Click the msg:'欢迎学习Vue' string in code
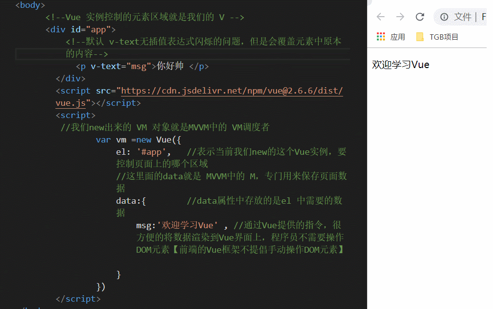The height and width of the screenshot is (309, 493). tap(177, 225)
